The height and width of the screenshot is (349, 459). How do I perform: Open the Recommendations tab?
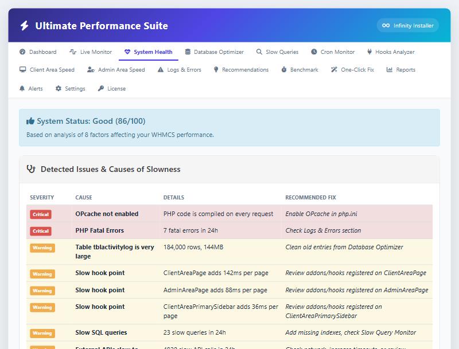tap(241, 69)
